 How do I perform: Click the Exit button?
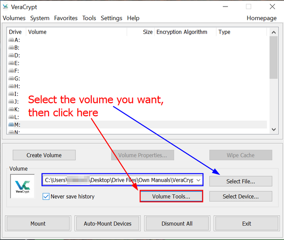coord(246,223)
